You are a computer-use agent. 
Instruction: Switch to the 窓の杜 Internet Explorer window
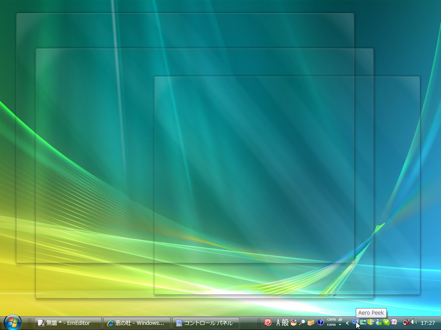coord(137,323)
